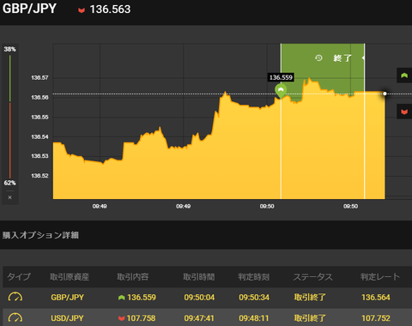The image size is (412, 326).
Task: Click the gauge icon in the GBP/JPY row
Action: pyautogui.click(x=15, y=297)
